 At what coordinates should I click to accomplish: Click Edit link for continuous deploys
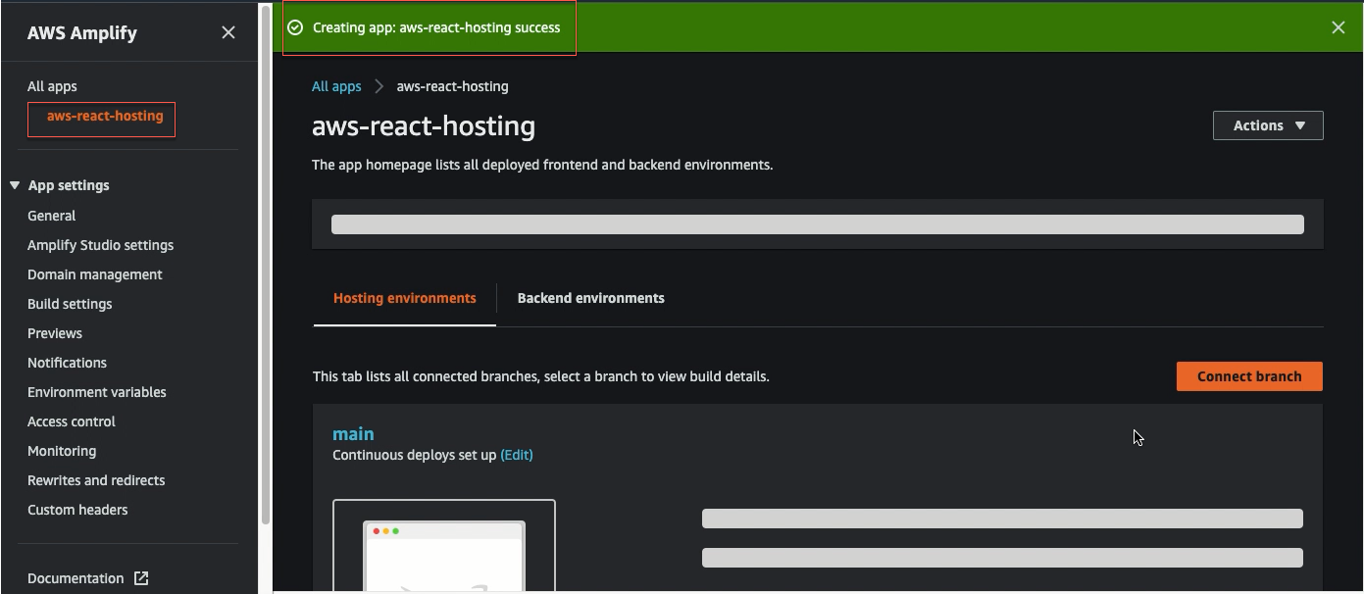pyautogui.click(x=517, y=455)
